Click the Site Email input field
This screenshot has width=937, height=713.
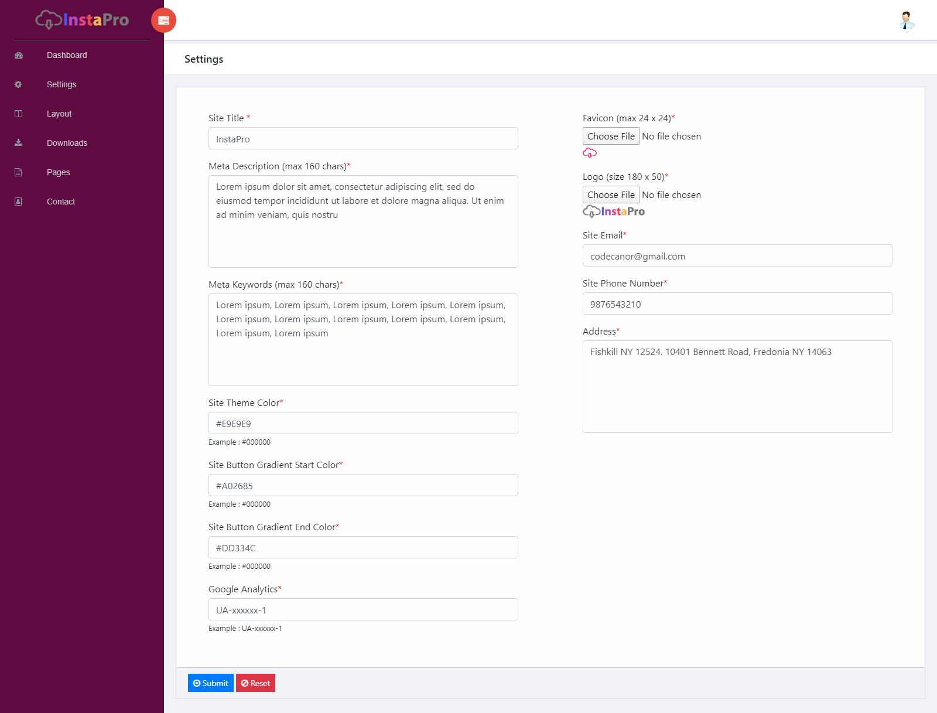[737, 255]
